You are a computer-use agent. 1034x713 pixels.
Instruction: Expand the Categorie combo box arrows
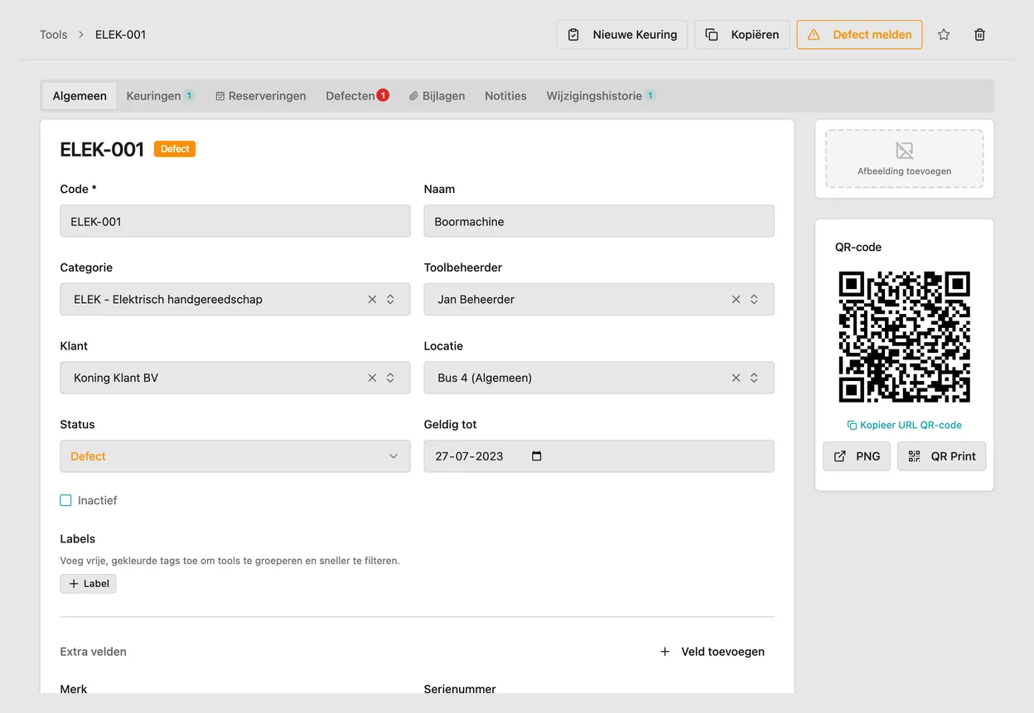[x=390, y=300]
